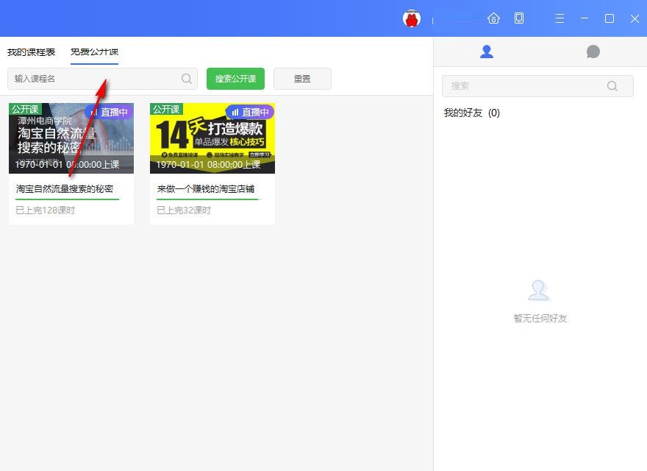Screen dimensions: 647x471
Task: Click the mobile phone icon in titlebar
Action: click(520, 17)
